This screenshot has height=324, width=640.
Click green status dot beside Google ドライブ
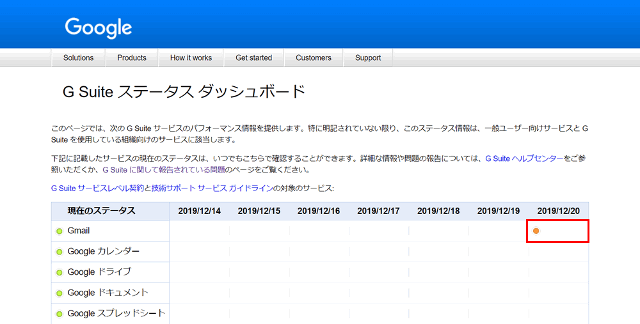point(60,272)
